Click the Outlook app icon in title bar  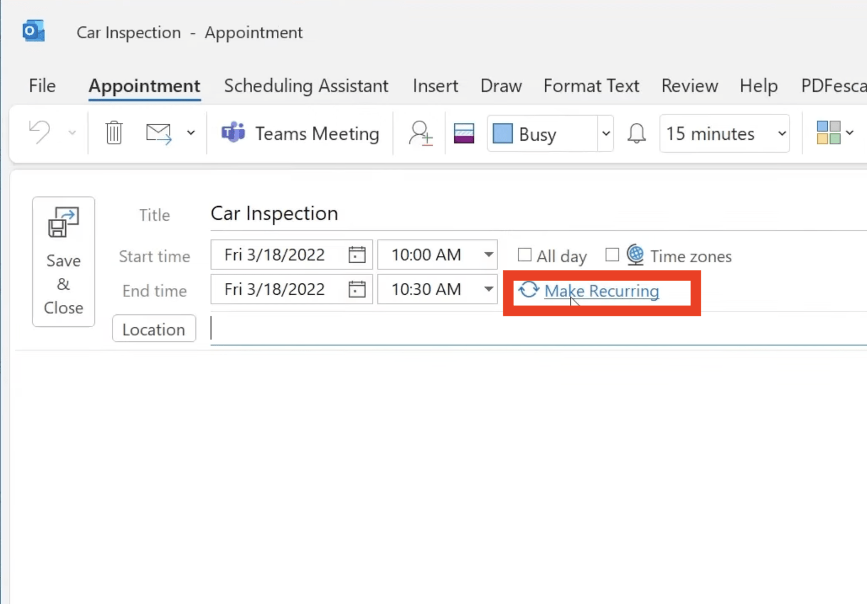[x=34, y=31]
